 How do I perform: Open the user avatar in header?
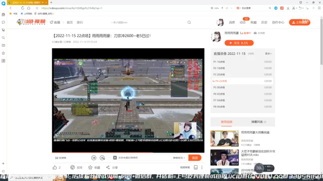(220, 22)
